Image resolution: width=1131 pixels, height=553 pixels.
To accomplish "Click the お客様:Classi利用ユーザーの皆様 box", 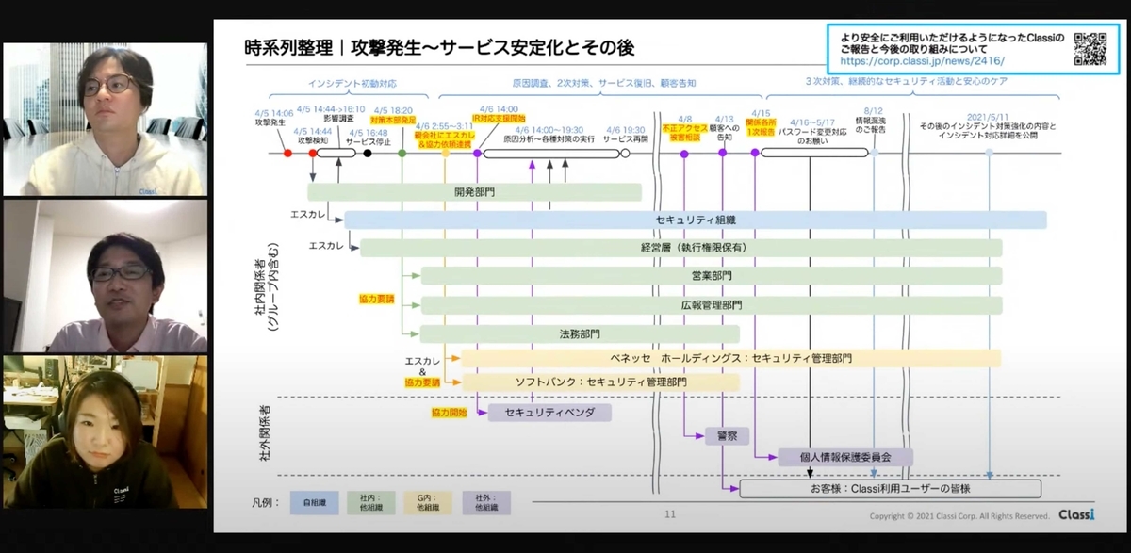I will pos(890,489).
